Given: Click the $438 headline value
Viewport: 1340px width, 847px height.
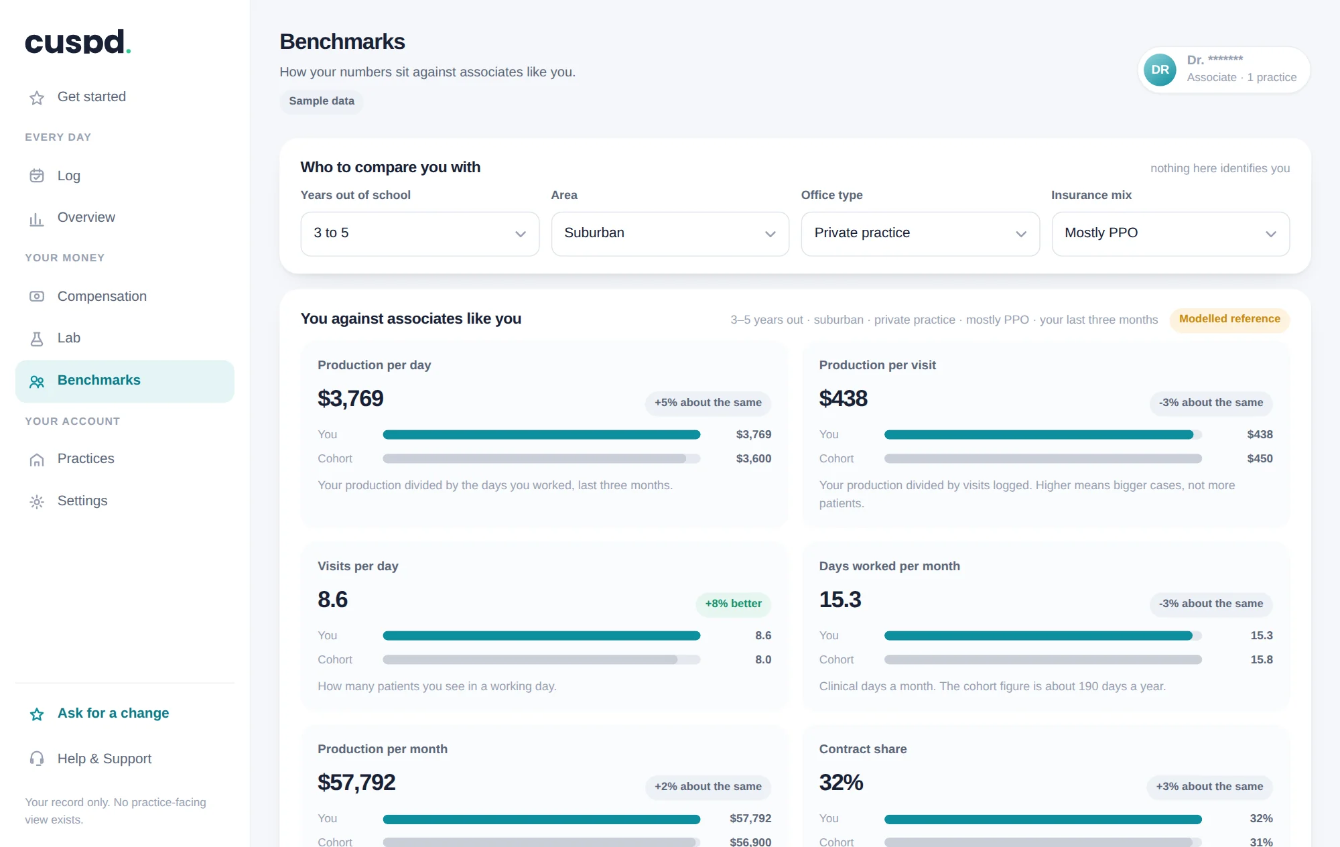Looking at the screenshot, I should (843, 399).
